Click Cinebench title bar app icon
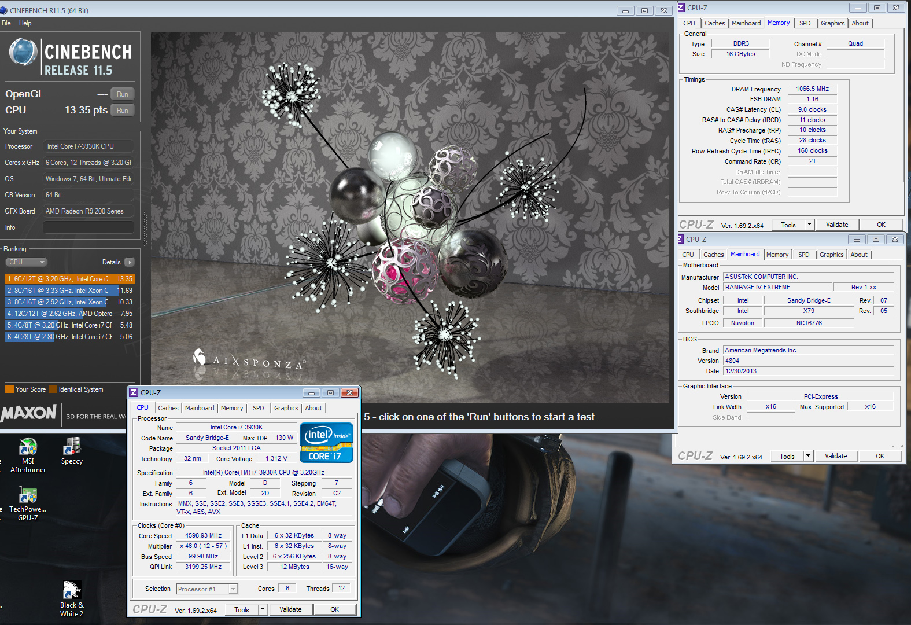This screenshot has height=625, width=911. pos(3,10)
